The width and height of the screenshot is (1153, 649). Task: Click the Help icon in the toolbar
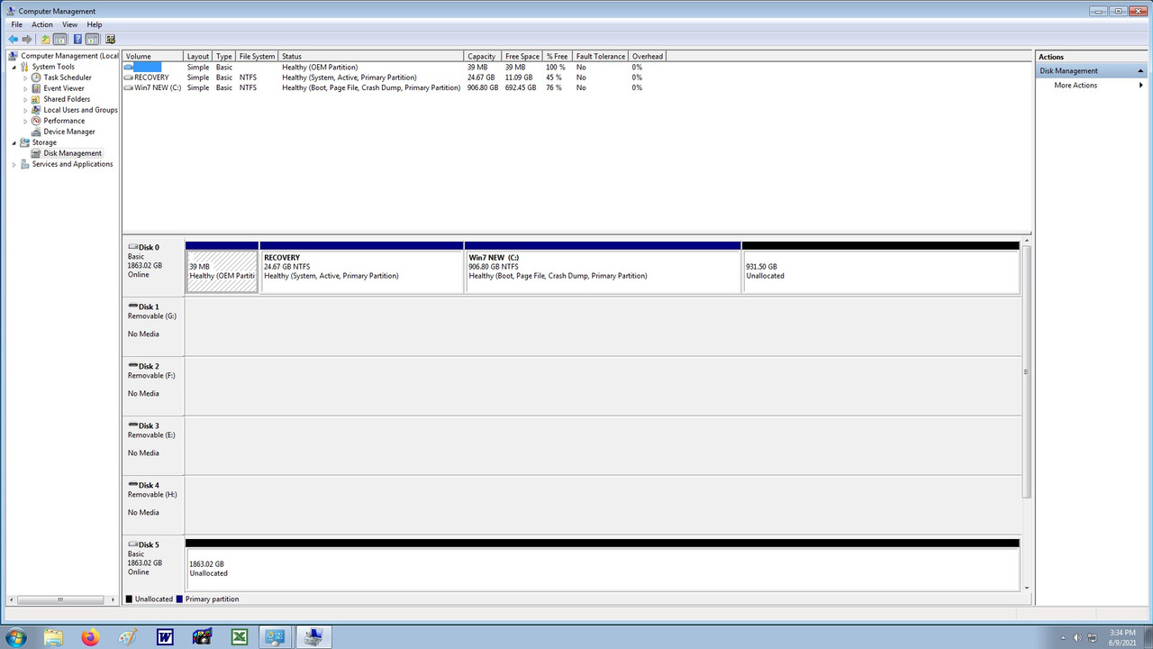(x=77, y=39)
